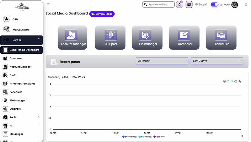This screenshot has height=142, width=251.
Task: Click the chart zoom-in plus icon
Action: tap(224, 81)
